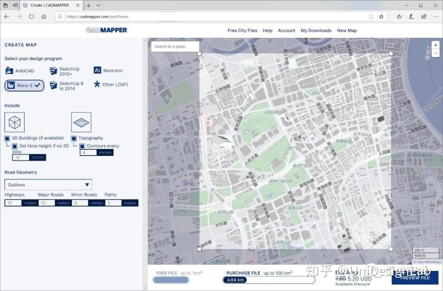Select the Illustrator program icon
This screenshot has width=443, height=291.
(97, 70)
